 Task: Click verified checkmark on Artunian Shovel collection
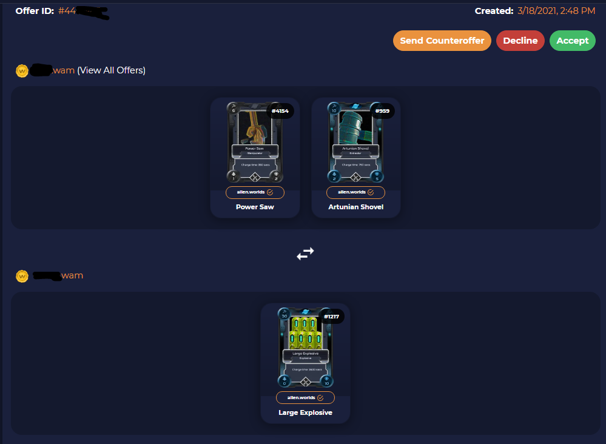click(371, 192)
